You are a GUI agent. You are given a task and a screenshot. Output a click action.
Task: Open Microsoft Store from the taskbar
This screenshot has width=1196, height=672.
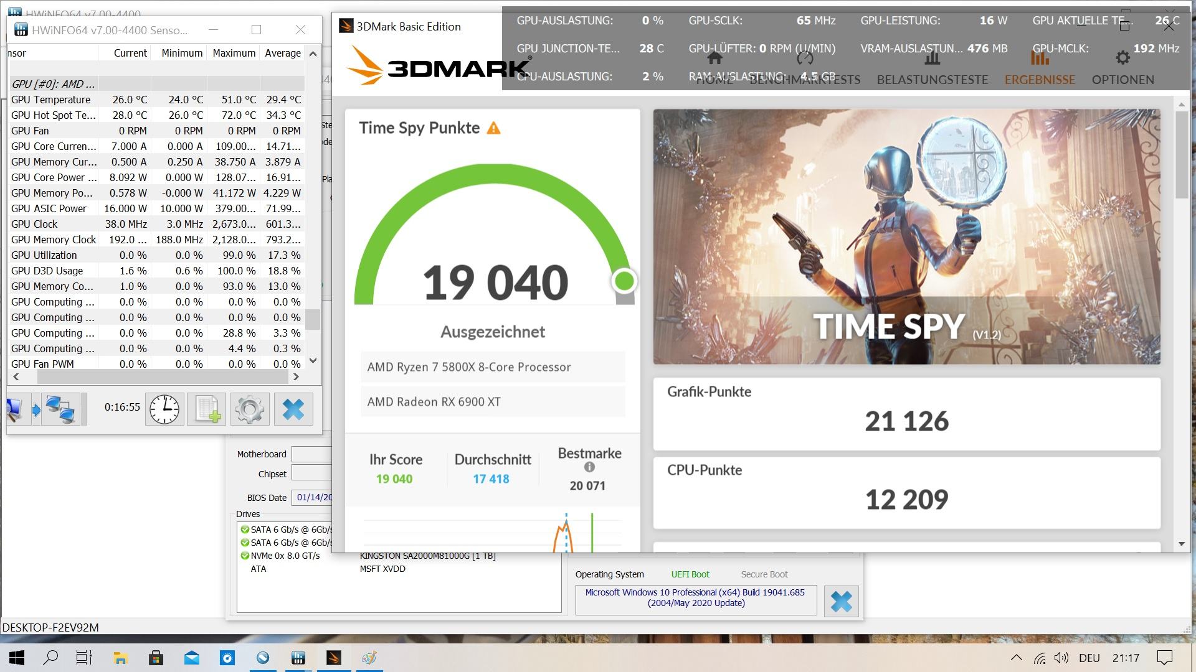click(156, 658)
